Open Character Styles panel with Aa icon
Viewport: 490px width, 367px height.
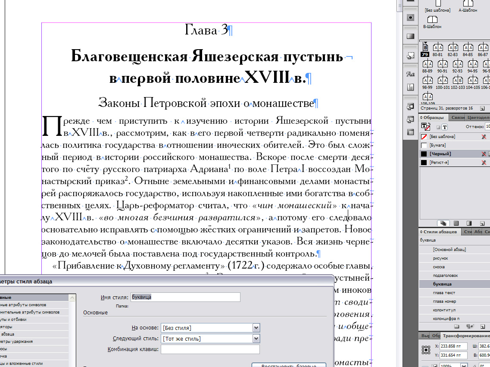pyautogui.click(x=410, y=75)
